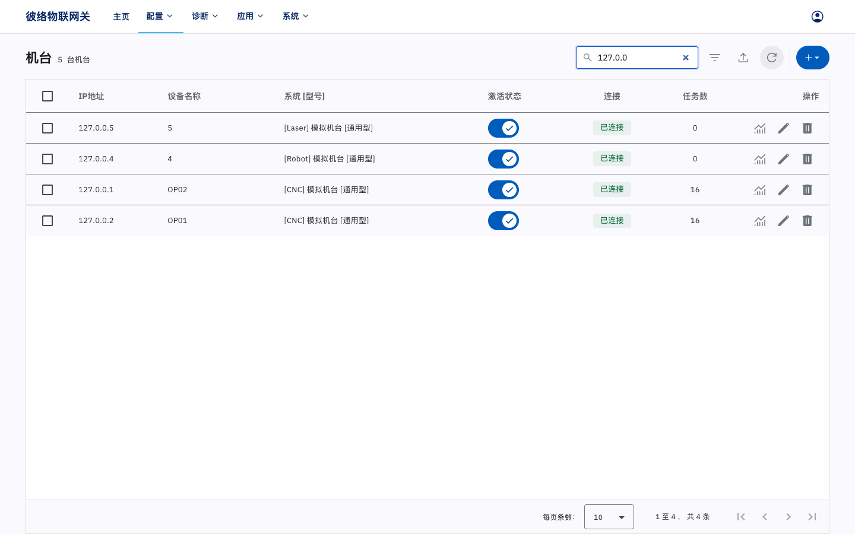This screenshot has height=534, width=855.
Task: Check the row for 127.0.0.5
Action: [x=47, y=128]
